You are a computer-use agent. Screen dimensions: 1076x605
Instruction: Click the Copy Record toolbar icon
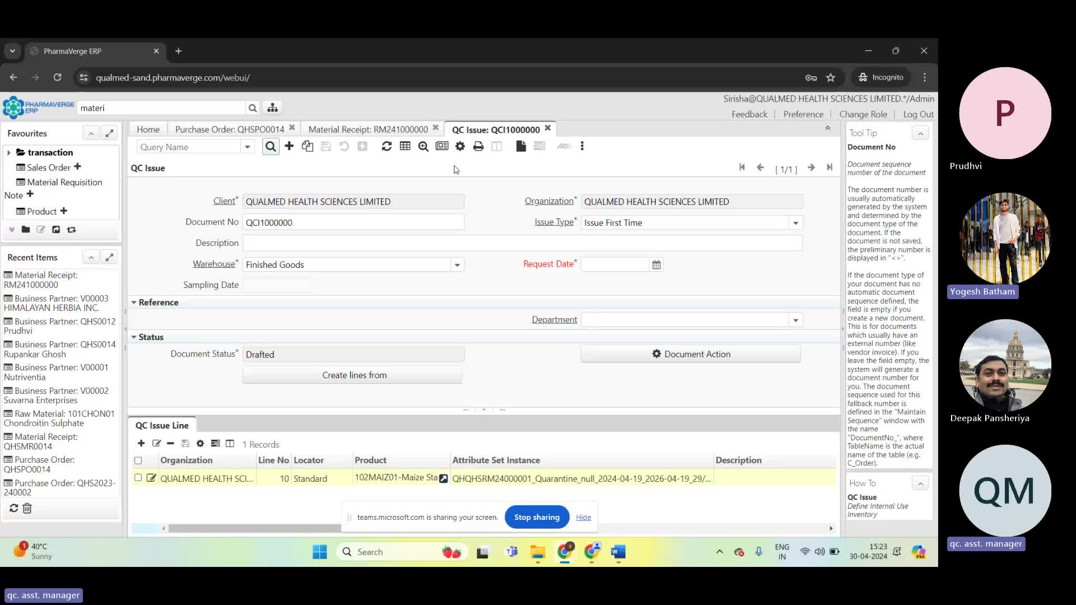coord(307,146)
